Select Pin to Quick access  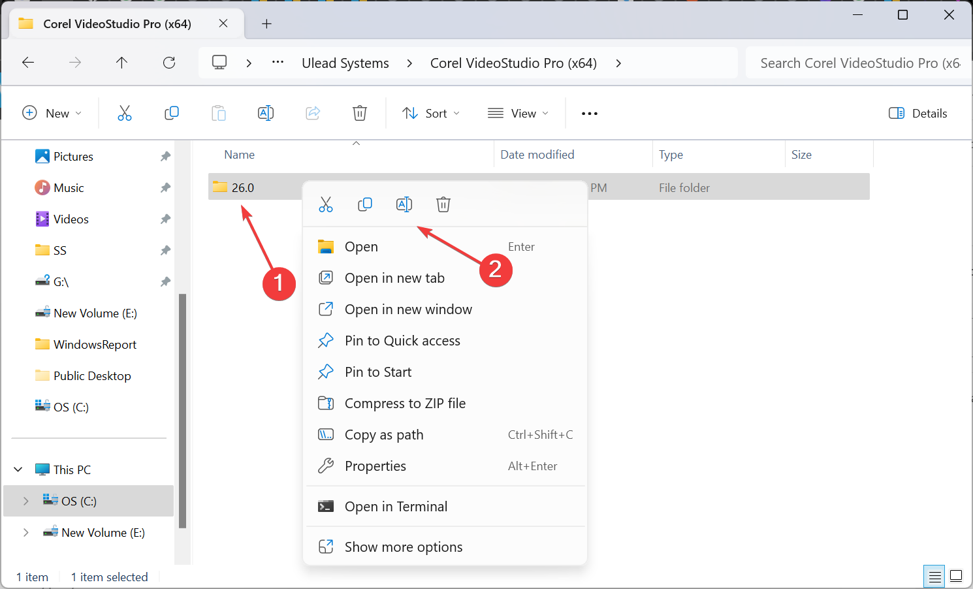(445, 341)
